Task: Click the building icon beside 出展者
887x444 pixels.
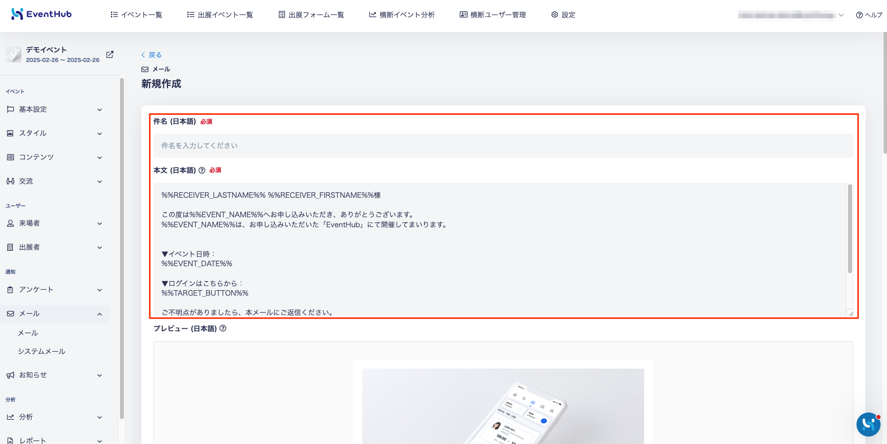Action: click(10, 247)
